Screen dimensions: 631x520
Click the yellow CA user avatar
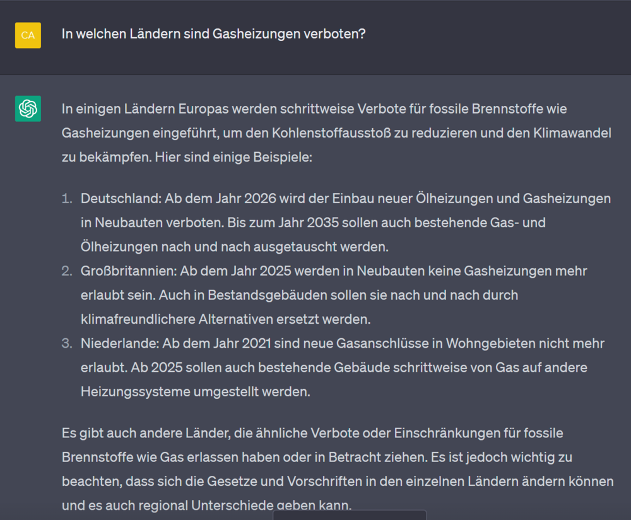point(28,35)
